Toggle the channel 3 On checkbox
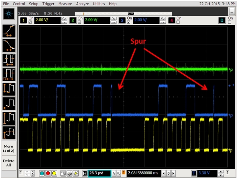Image resolution: width=237 pixels, height=178 pixels. coord(129,22)
